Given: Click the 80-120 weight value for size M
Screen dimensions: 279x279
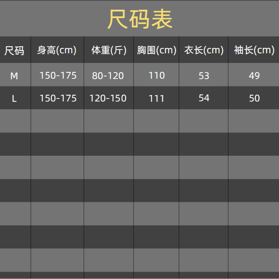Looking at the screenshot, I should [x=108, y=75].
